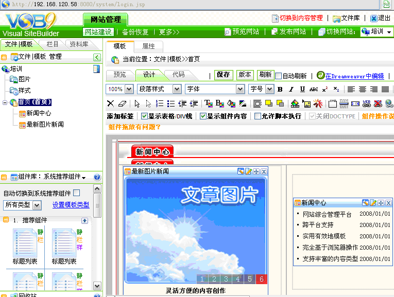Click 刷新 button
The height and width of the screenshot is (297, 394).
[x=265, y=75]
